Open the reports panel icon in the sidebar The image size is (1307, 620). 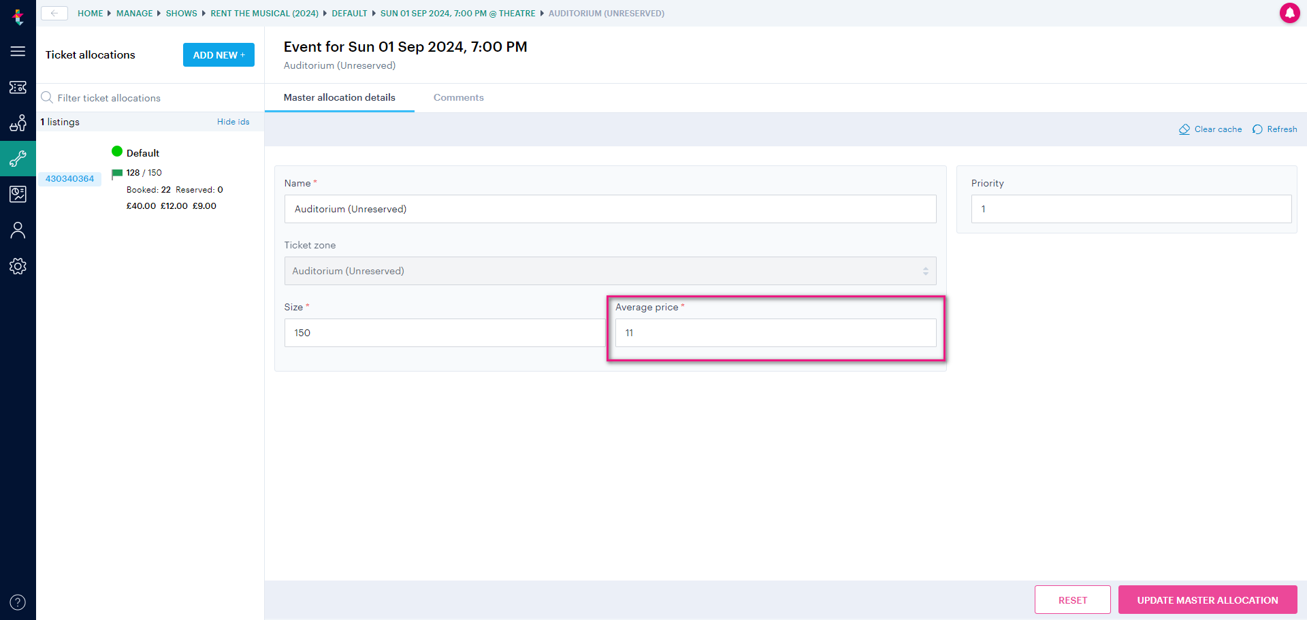[x=18, y=194]
